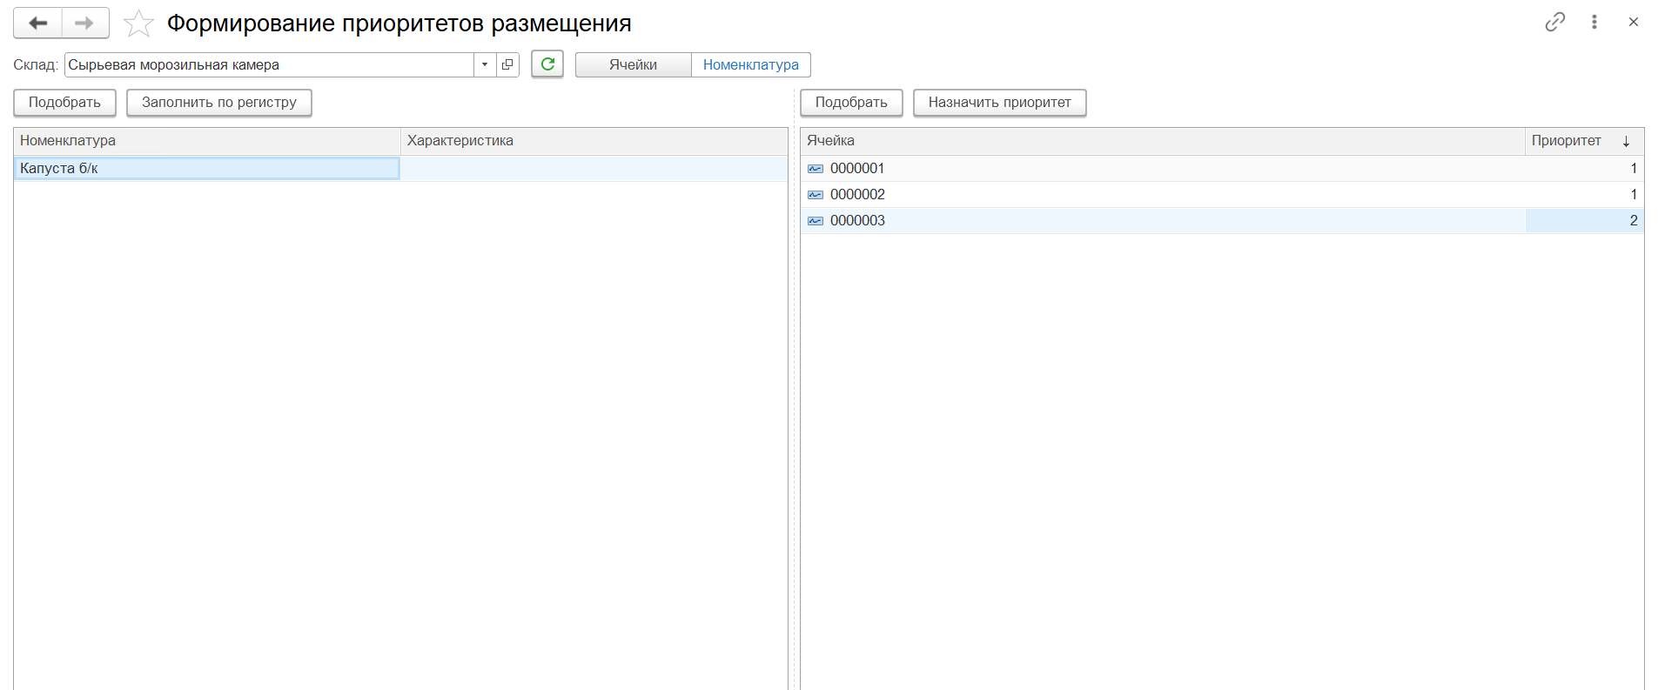Viewport: 1658px width, 690px height.
Task: Open the three-dot more options menu
Action: click(x=1594, y=23)
